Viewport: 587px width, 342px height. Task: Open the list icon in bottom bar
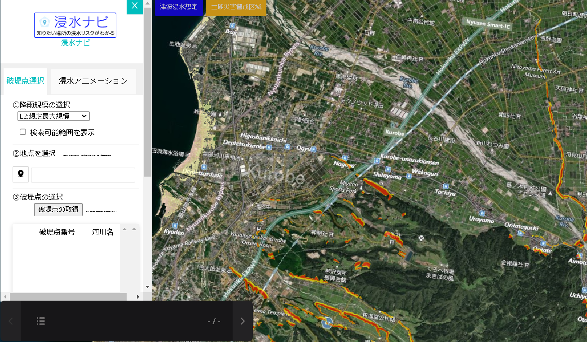[41, 321]
